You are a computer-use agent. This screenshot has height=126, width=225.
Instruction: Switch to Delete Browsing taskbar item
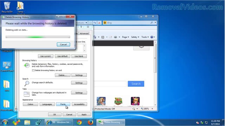click(110, 122)
